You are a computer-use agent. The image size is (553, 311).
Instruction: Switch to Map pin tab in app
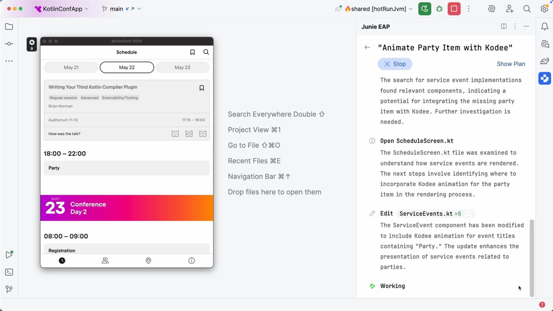coord(148,261)
